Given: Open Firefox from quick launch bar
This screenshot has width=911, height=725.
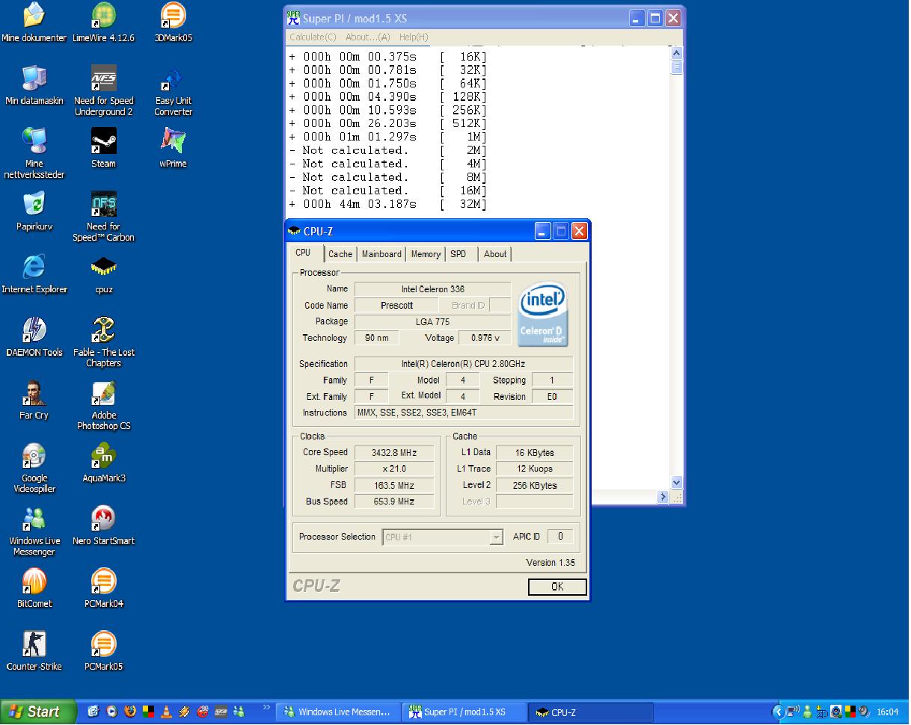Looking at the screenshot, I should 130,712.
